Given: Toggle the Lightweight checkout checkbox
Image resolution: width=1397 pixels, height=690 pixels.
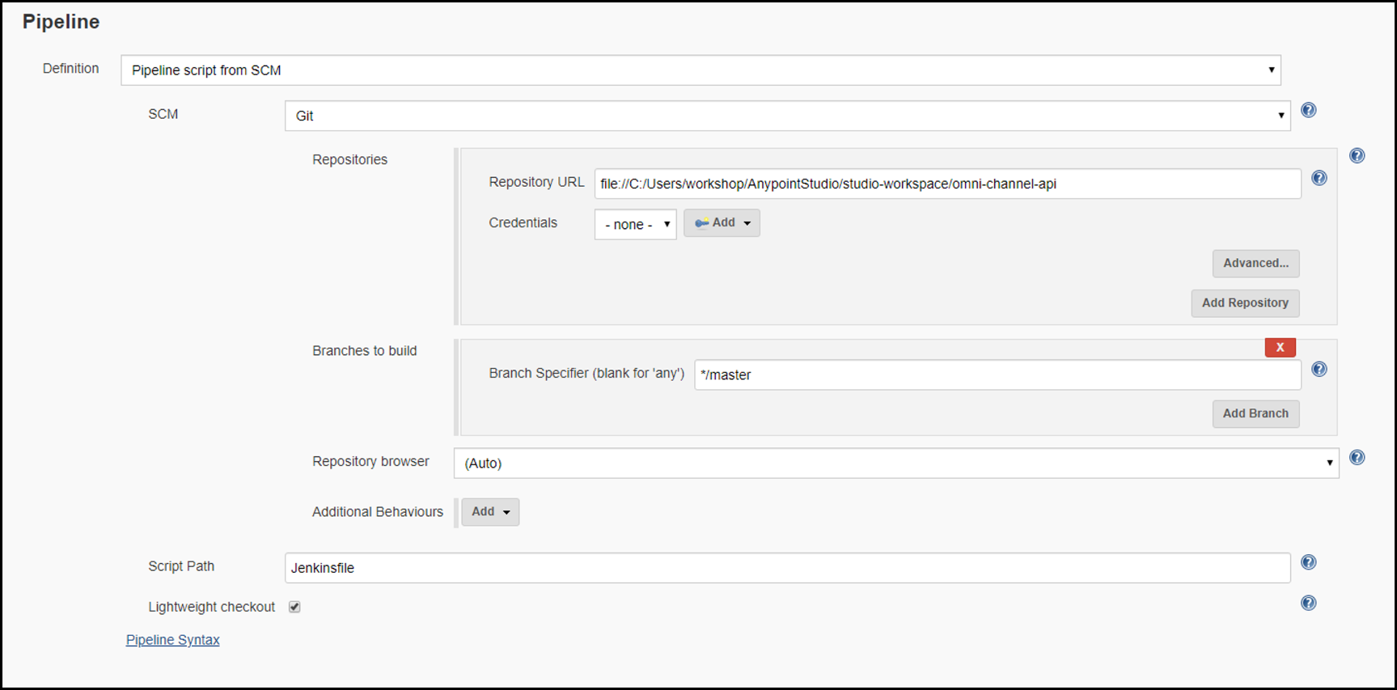Looking at the screenshot, I should pyautogui.click(x=294, y=607).
